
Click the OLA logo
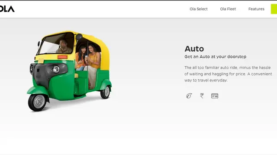(7, 9)
